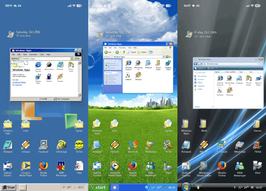Collapse File and Folder Tasks in XP window
This screenshot has height=191, width=266.
tap(120, 61)
